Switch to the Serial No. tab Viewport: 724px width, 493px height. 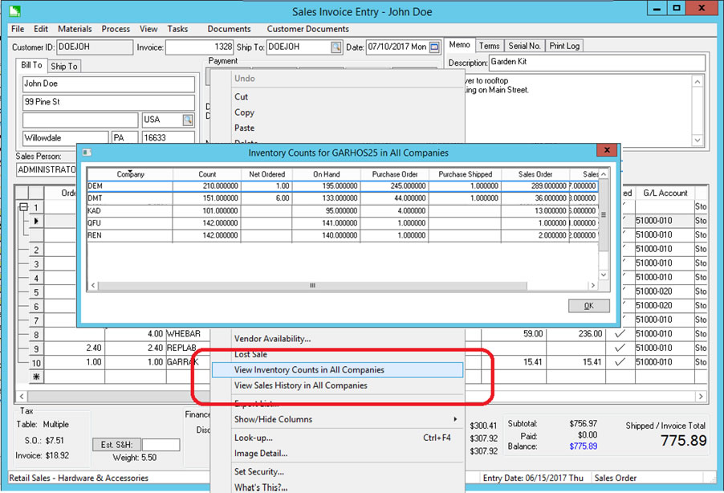click(523, 46)
